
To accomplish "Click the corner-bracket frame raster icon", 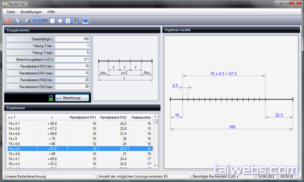I will (60, 20).
